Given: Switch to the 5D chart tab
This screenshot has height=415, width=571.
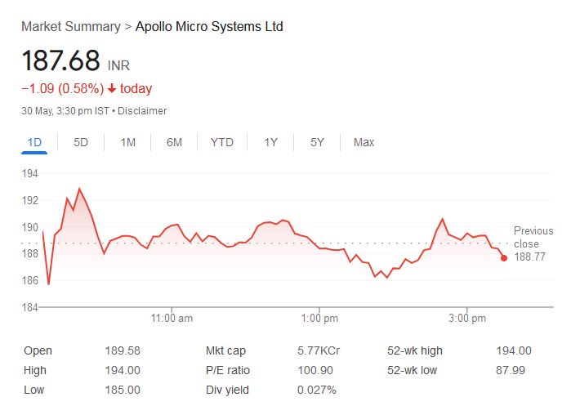Looking at the screenshot, I should [81, 142].
